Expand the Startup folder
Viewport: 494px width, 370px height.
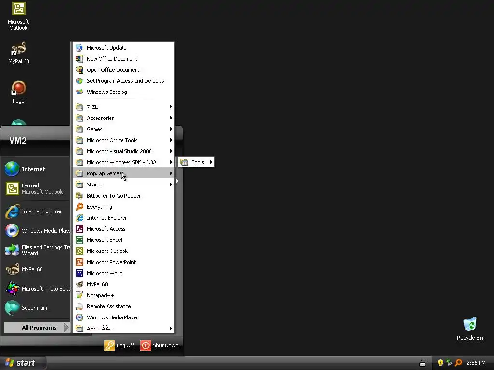point(123,185)
